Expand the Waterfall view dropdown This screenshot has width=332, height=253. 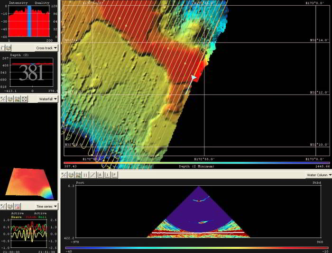click(x=47, y=99)
